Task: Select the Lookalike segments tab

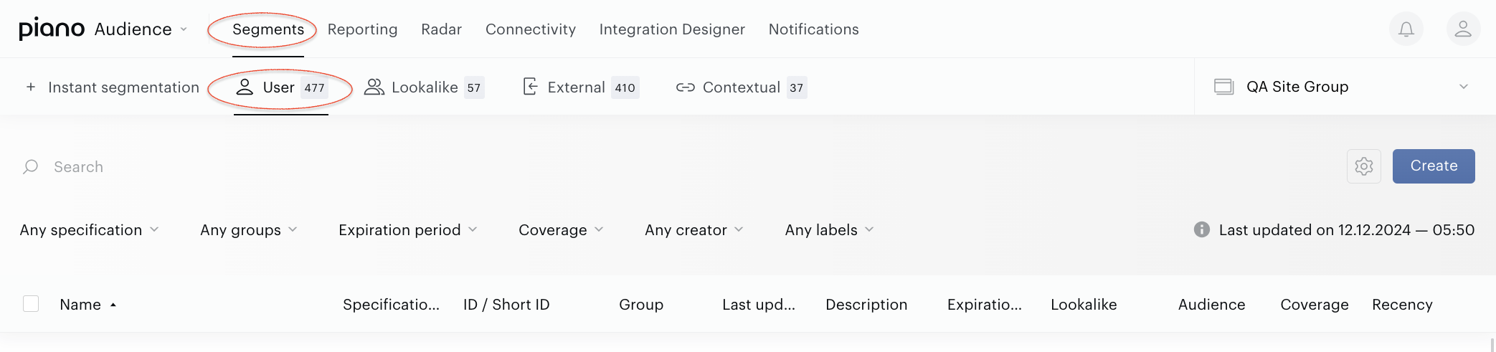Action: pyautogui.click(x=424, y=87)
